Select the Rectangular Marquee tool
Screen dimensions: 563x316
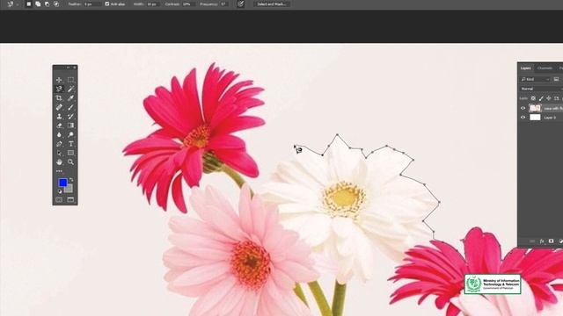70,80
